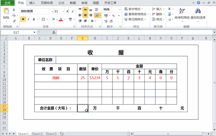216x136 pixels.
Task: Open 排序和筛选 sort and filter
Action: 182,15
